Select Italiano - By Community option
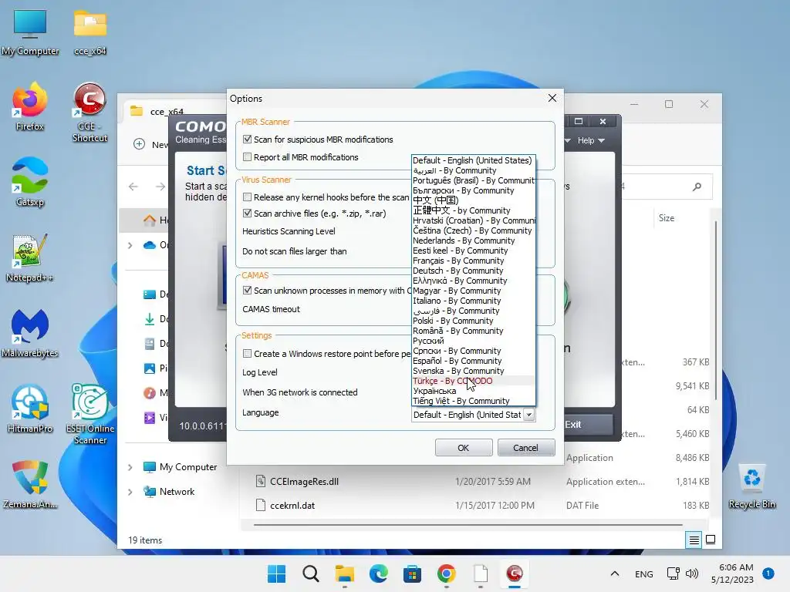Screen dimensions: 790x592 473,301
